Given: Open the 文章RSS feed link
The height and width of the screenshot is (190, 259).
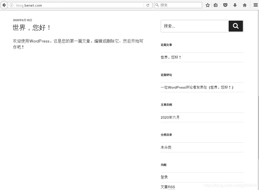Looking at the screenshot, I should coord(168,187).
